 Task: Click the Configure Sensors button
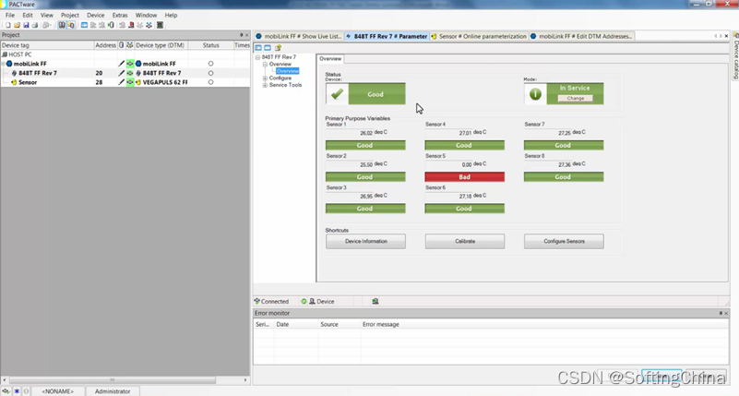(564, 241)
